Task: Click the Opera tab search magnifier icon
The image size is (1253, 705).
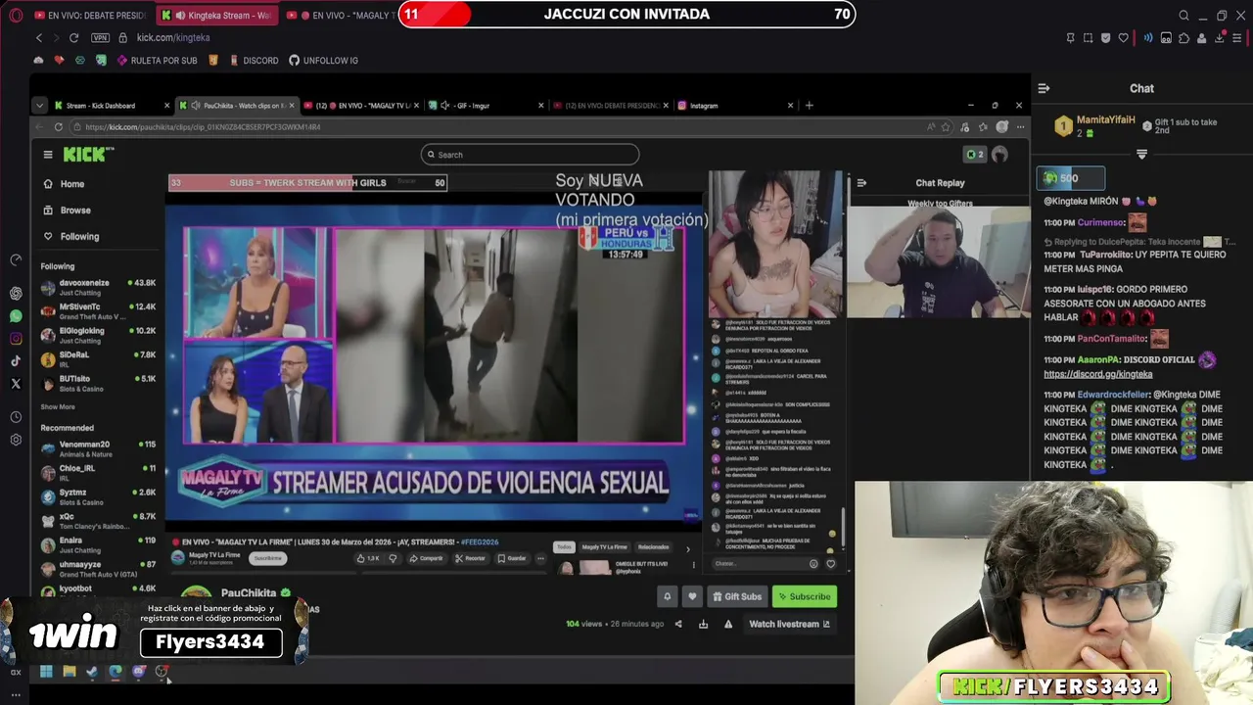Action: pos(1183,16)
